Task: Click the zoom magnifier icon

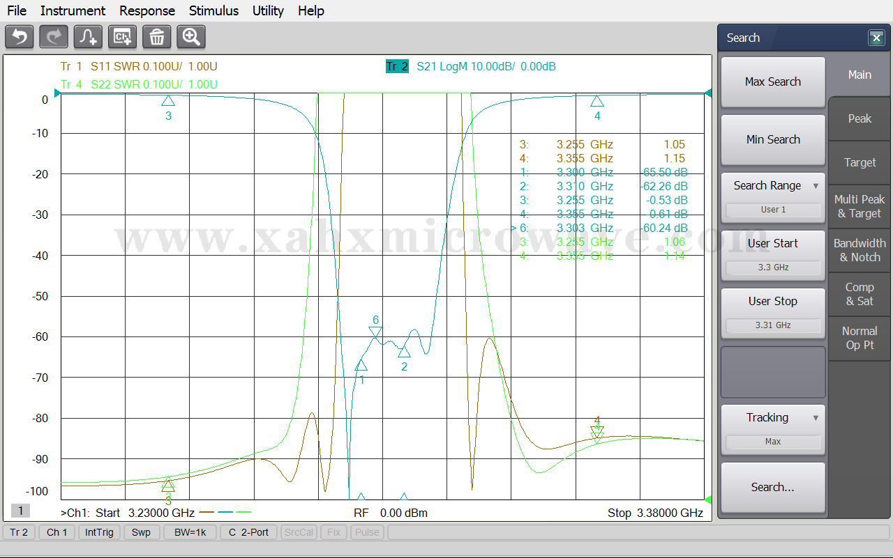Action: point(190,37)
